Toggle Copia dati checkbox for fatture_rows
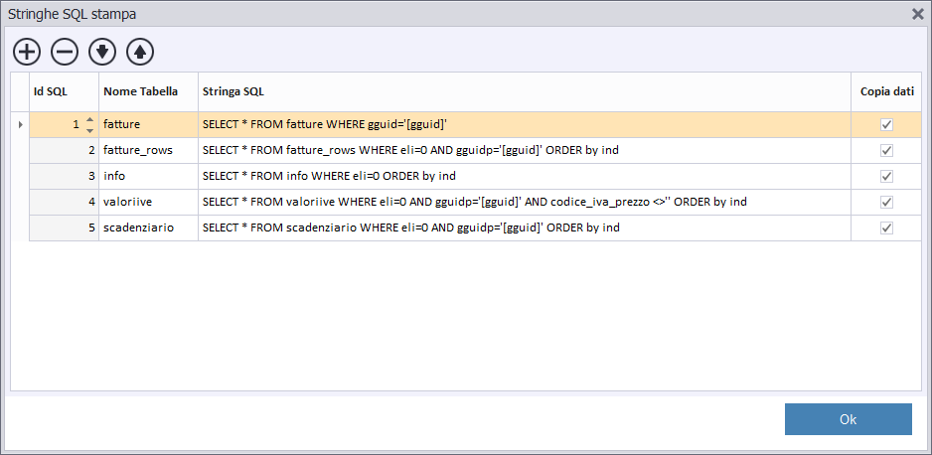 click(887, 151)
